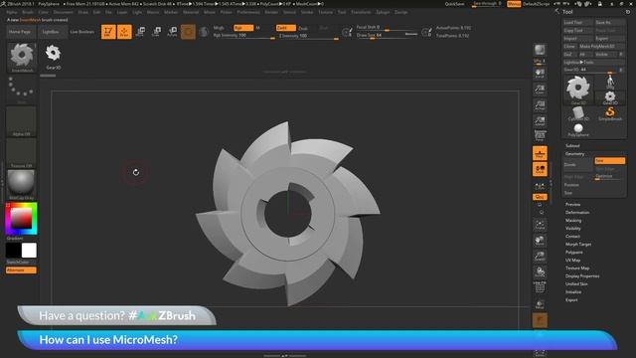Viewport: 636px width, 358px height.
Task: Expand the Deformation section
Action: pos(577,212)
